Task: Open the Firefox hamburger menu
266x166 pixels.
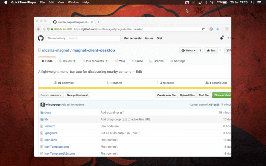Action: point(227,29)
